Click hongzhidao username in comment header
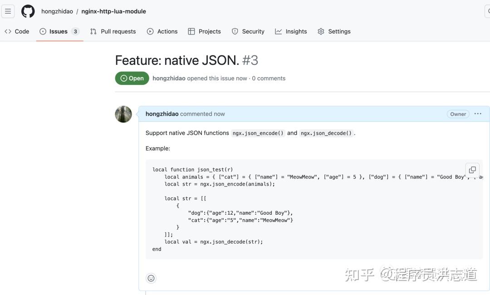 [162, 114]
